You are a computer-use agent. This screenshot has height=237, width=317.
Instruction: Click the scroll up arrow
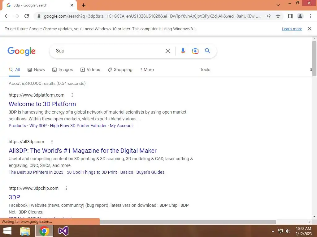point(314,39)
